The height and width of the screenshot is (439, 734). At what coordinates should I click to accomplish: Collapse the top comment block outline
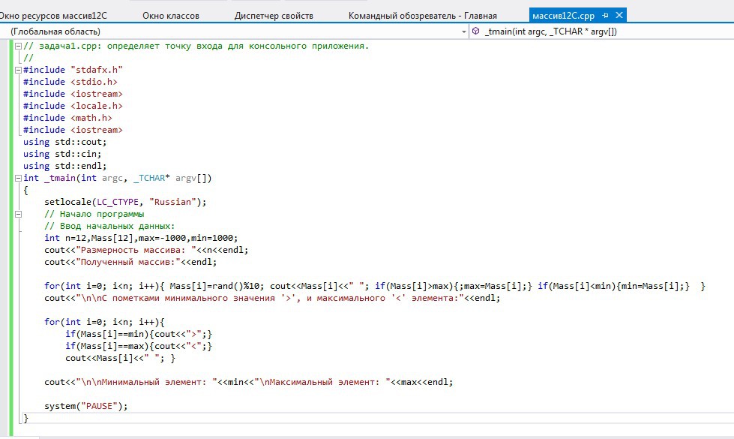[18, 46]
